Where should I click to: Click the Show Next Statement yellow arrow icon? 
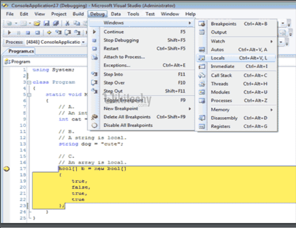[49, 33]
